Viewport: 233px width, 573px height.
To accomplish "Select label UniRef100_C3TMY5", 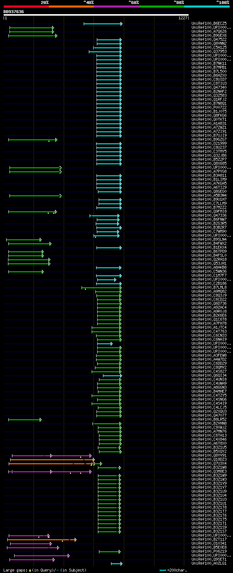I will pos(209,152).
